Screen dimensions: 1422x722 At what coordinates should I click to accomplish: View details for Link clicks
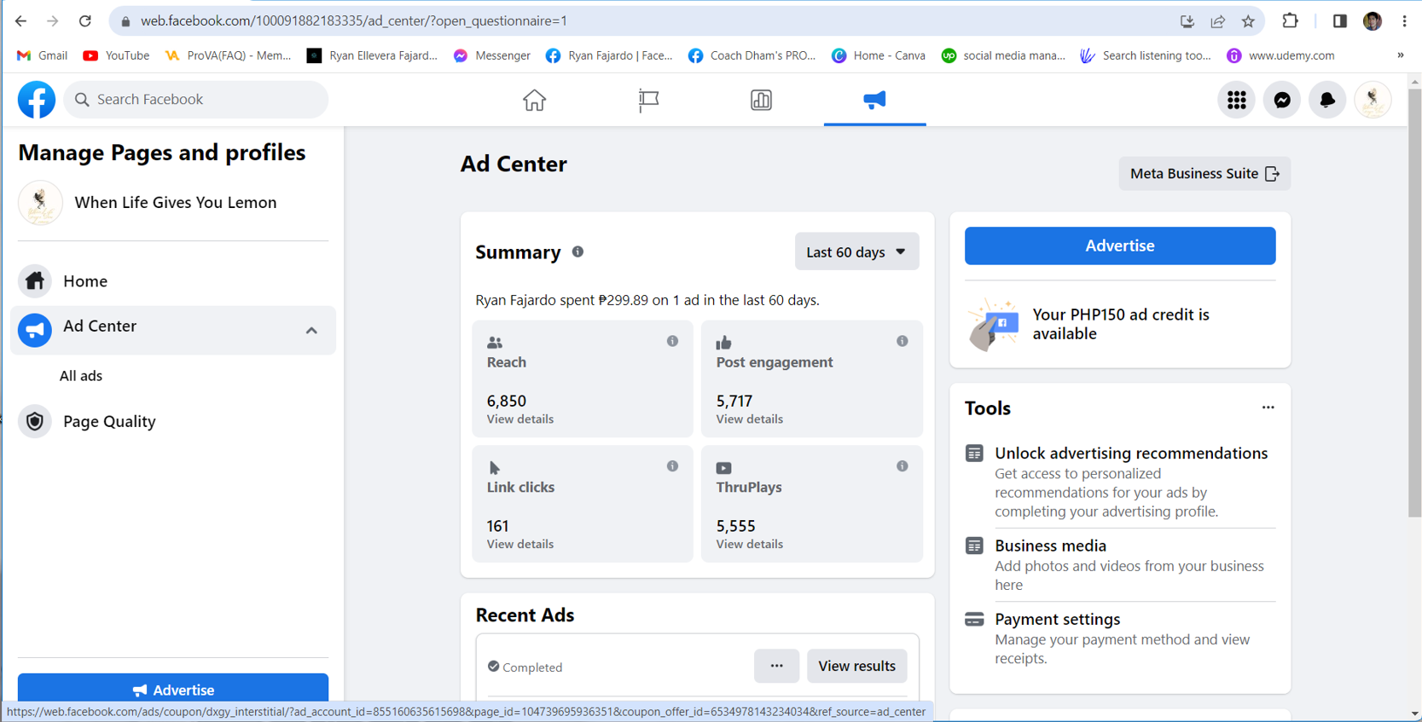[520, 545]
